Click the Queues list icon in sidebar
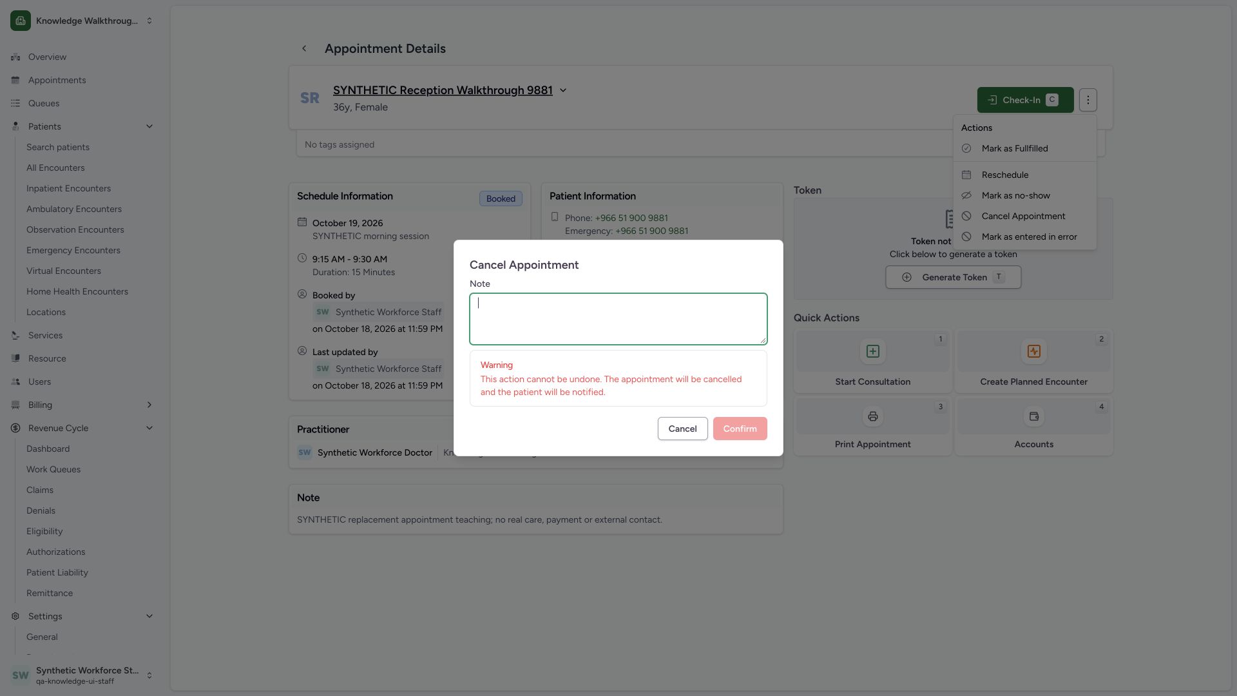The image size is (1237, 696). [15, 103]
